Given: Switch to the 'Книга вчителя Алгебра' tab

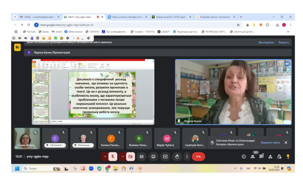Looking at the screenshot, I should pos(127,17).
